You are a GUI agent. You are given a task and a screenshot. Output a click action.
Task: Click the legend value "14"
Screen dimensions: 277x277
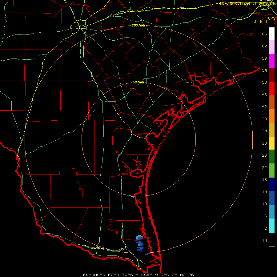click(264, 192)
